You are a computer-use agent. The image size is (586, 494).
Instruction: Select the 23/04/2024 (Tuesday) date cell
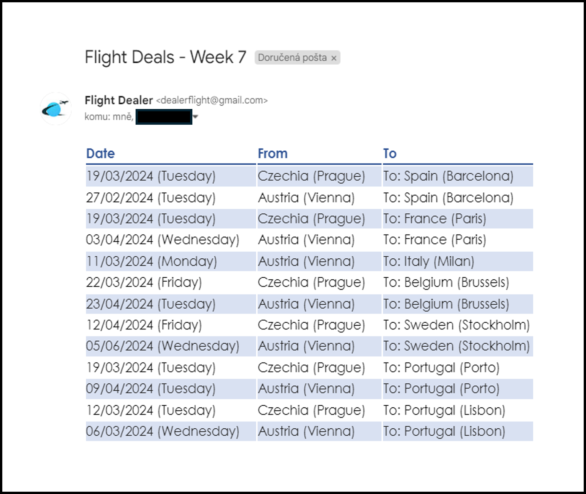[x=171, y=304]
